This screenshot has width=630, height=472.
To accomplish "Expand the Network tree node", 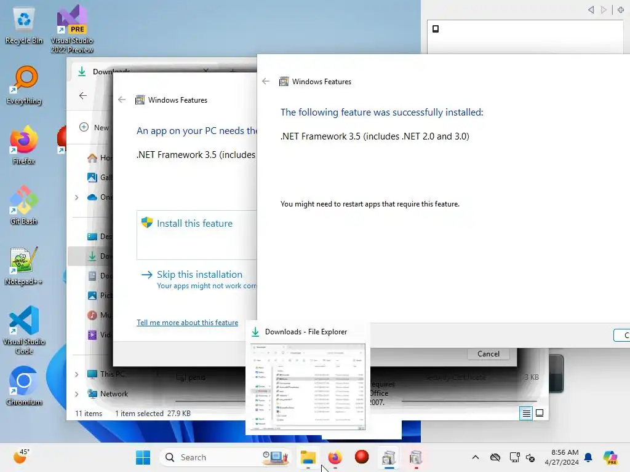I will [76, 394].
